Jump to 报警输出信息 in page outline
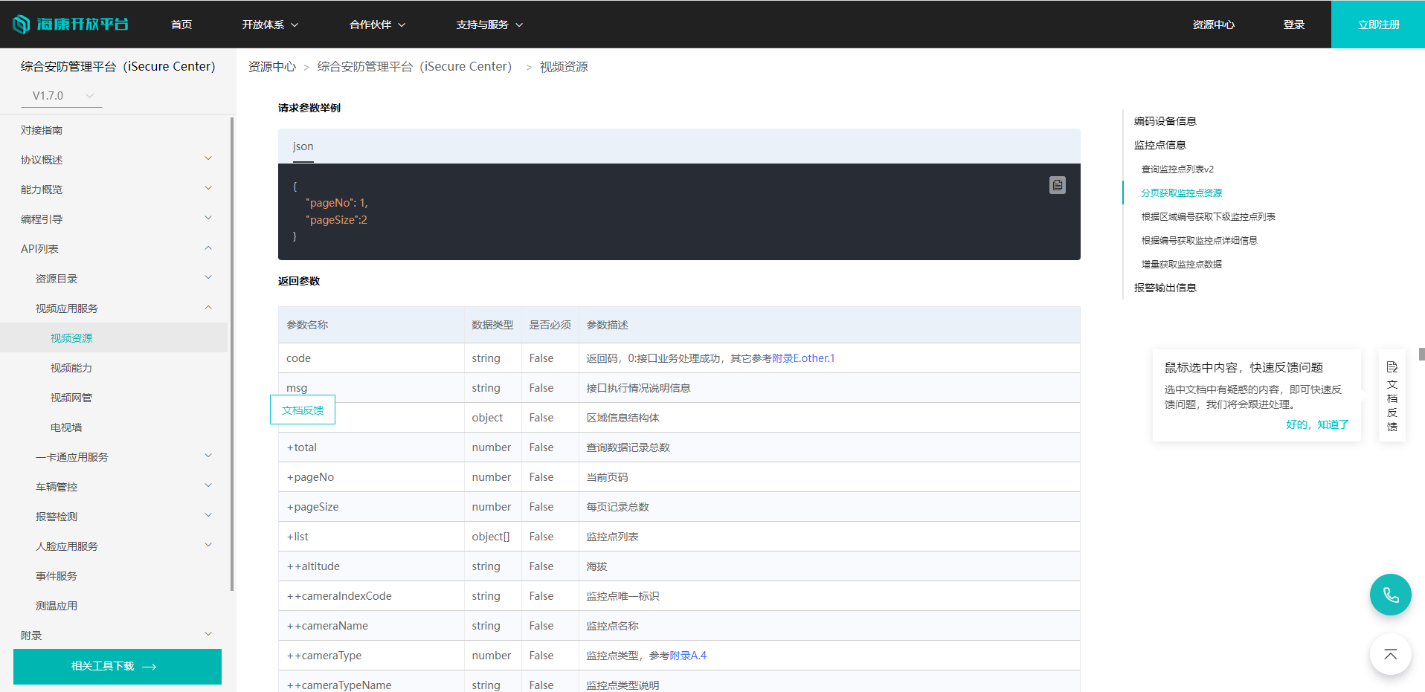Screen dimensions: 1425x692 click(x=1165, y=288)
